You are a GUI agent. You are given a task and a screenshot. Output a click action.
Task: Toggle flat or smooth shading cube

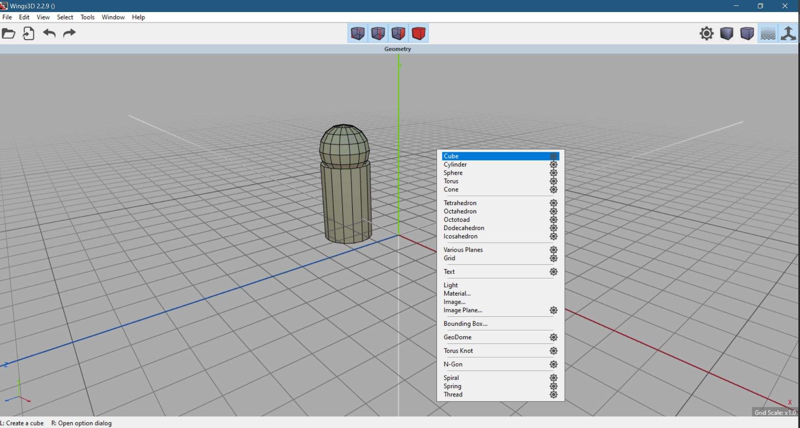727,33
